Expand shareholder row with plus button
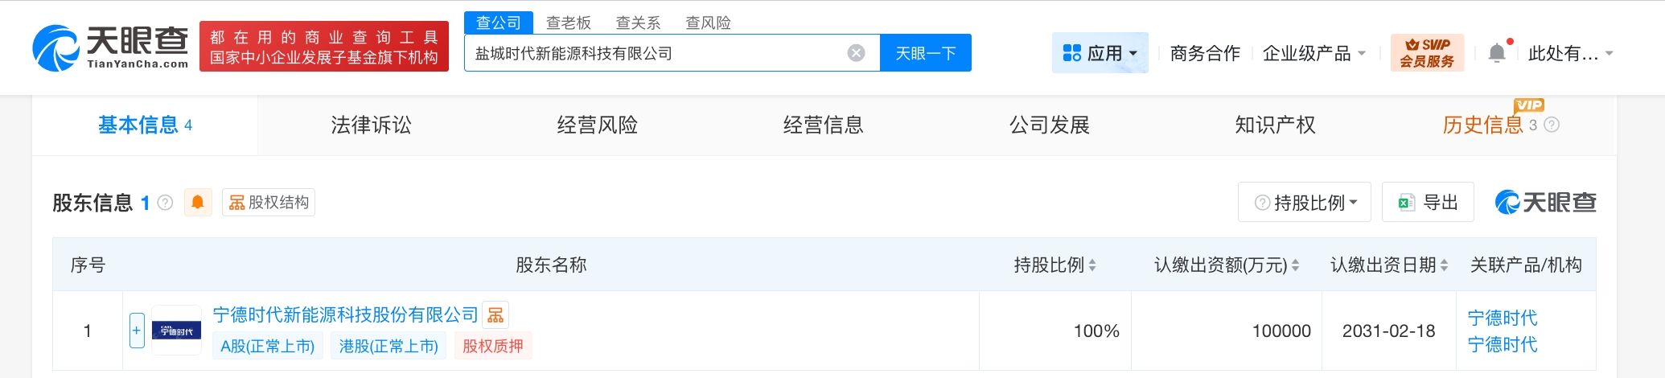 (137, 331)
